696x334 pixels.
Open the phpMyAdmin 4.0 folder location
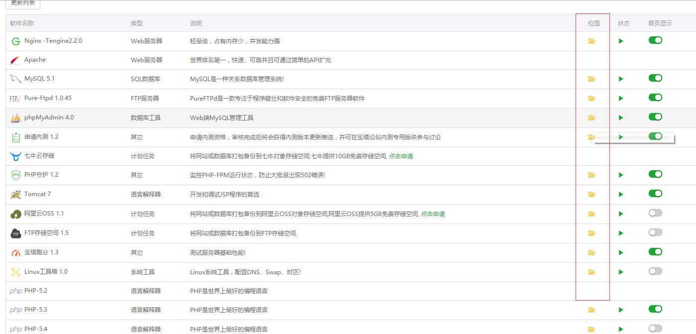click(x=592, y=117)
